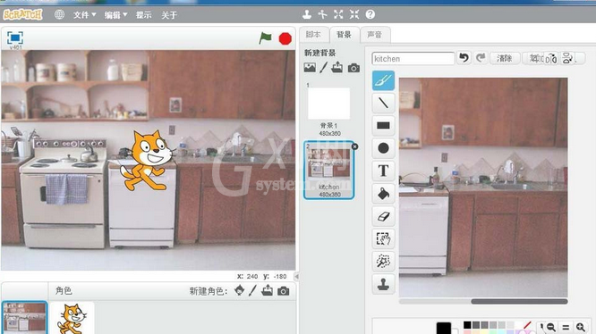Collapse the stage with the small arrow
The width and height of the screenshot is (596, 334).
(296, 276)
